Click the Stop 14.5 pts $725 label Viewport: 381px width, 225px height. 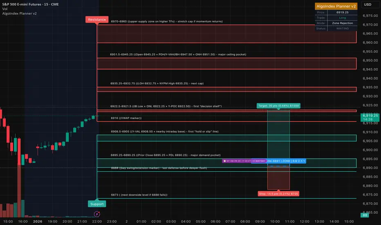pyautogui.click(x=278, y=193)
